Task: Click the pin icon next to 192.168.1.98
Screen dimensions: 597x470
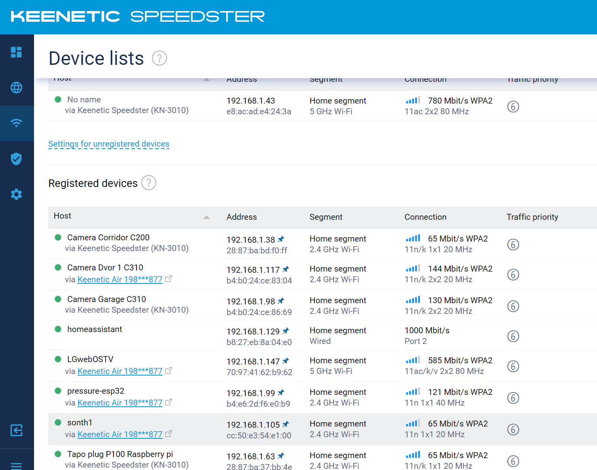Action: click(281, 301)
